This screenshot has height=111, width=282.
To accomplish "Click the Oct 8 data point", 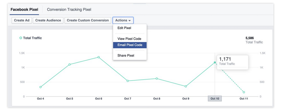I will coord(157,78).
